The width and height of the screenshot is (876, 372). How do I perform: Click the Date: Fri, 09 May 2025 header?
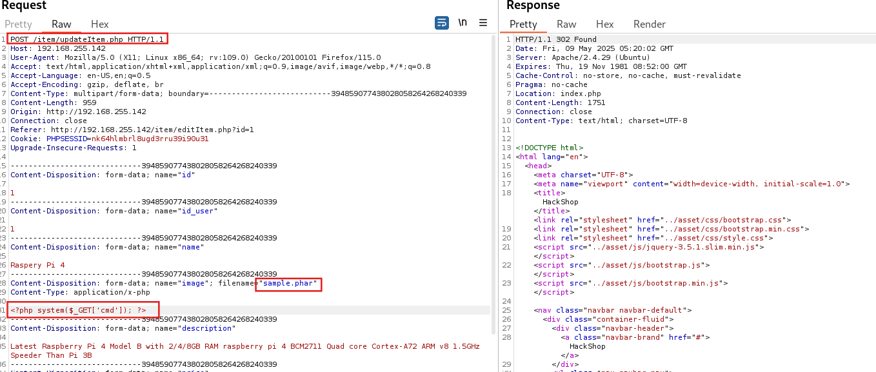(594, 48)
